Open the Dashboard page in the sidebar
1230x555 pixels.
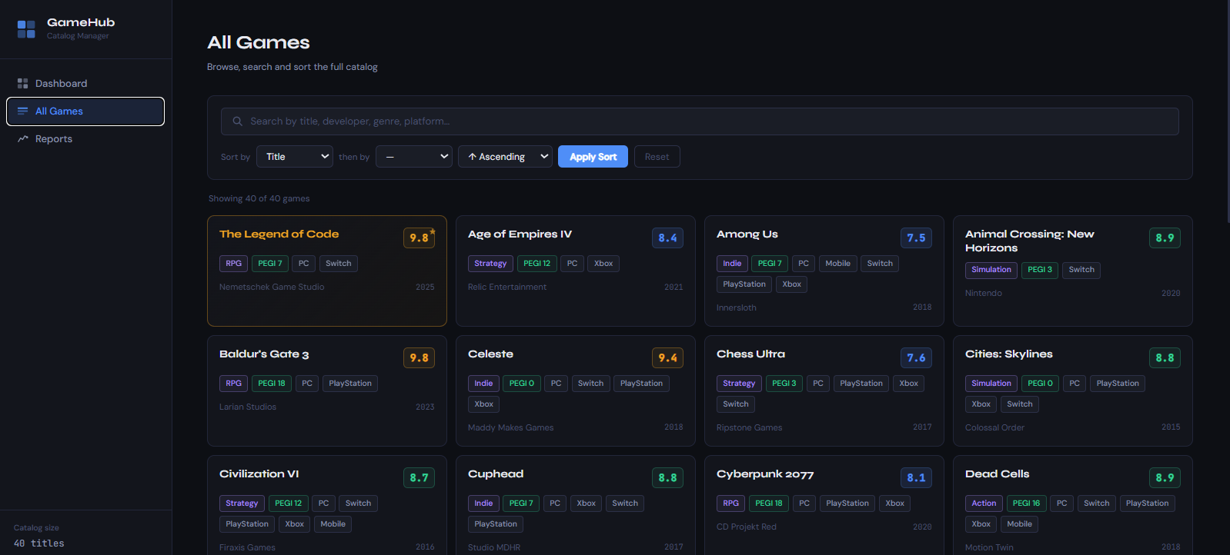(x=85, y=83)
